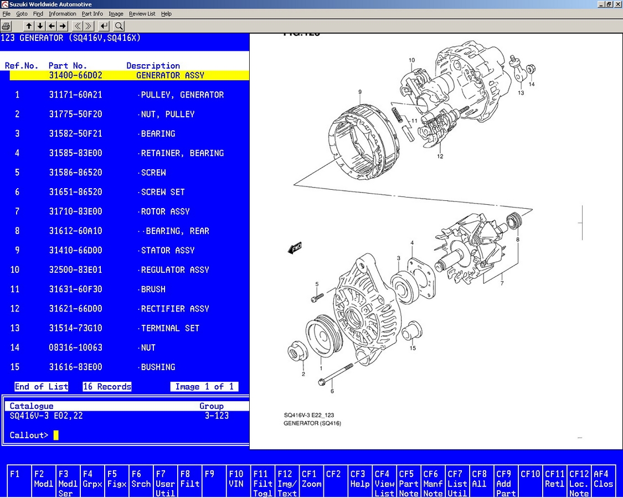
Task: Click the Suzuki app icon in title bar
Action: [4, 4]
